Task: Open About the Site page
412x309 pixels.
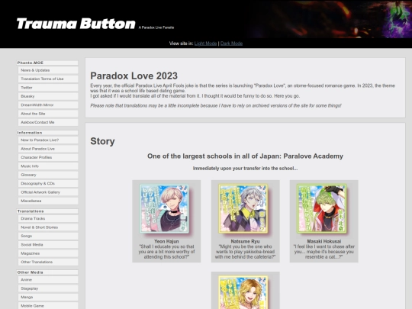Action: tap(48, 114)
